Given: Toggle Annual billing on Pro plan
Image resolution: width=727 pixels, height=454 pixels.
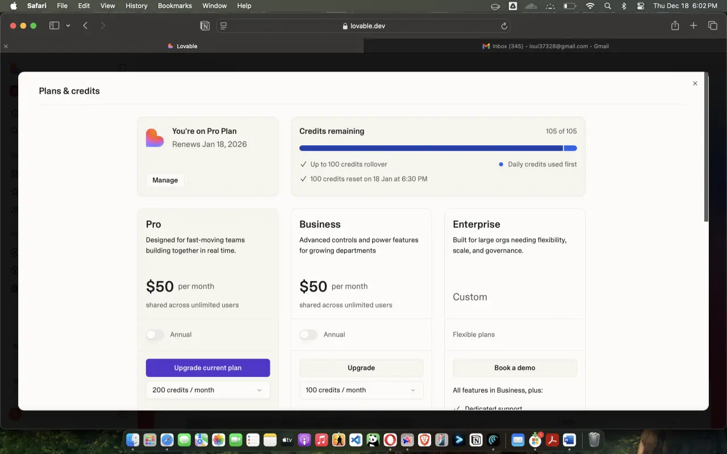Looking at the screenshot, I should tap(155, 335).
